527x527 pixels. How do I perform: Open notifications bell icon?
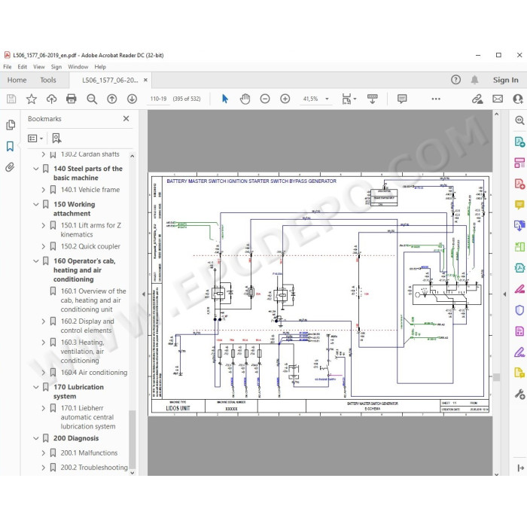tap(474, 80)
